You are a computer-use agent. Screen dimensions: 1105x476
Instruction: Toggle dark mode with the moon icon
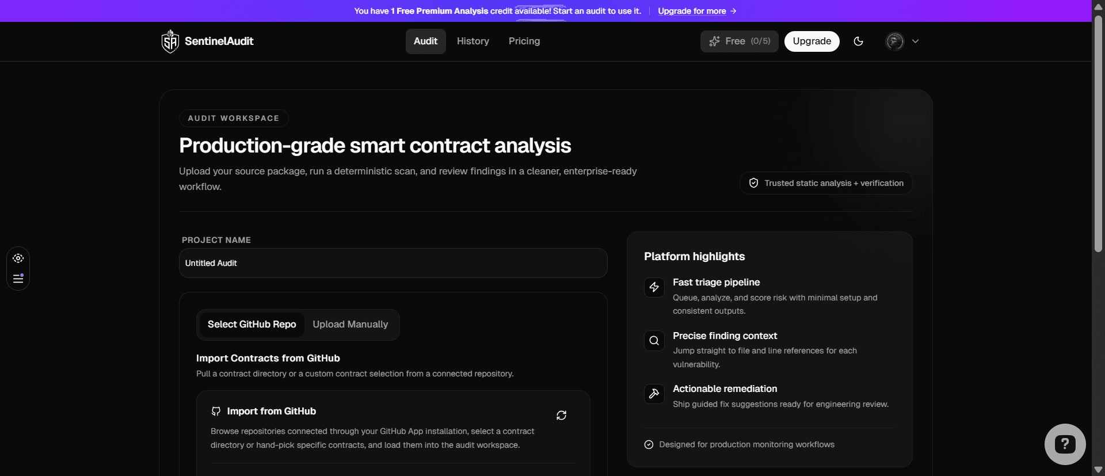coord(858,41)
